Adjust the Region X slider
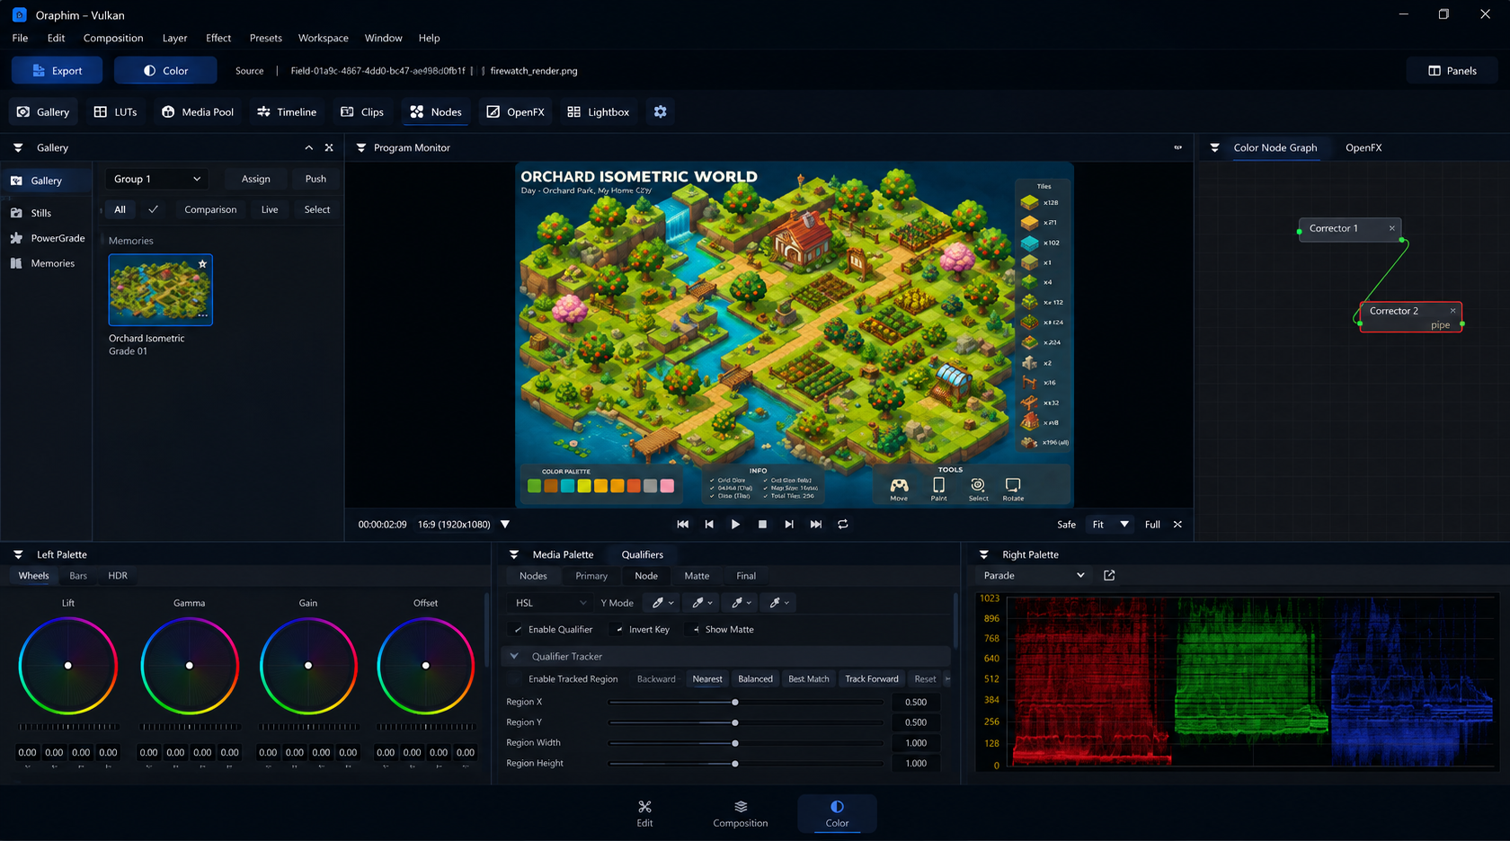 point(746,703)
